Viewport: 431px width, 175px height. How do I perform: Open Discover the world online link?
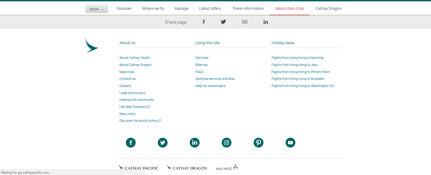coord(140,121)
